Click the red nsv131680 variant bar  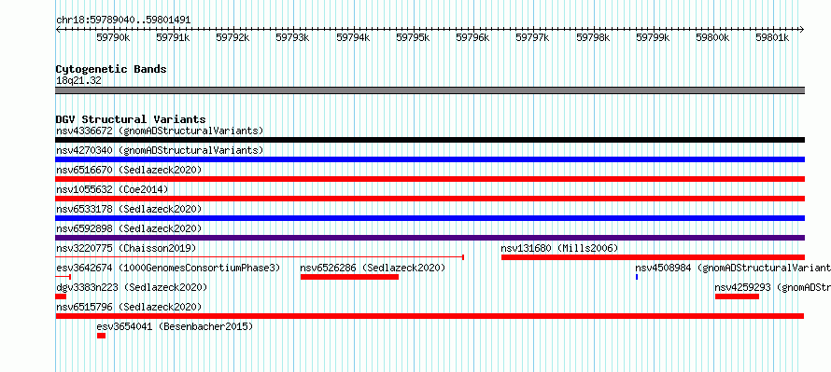(653, 257)
